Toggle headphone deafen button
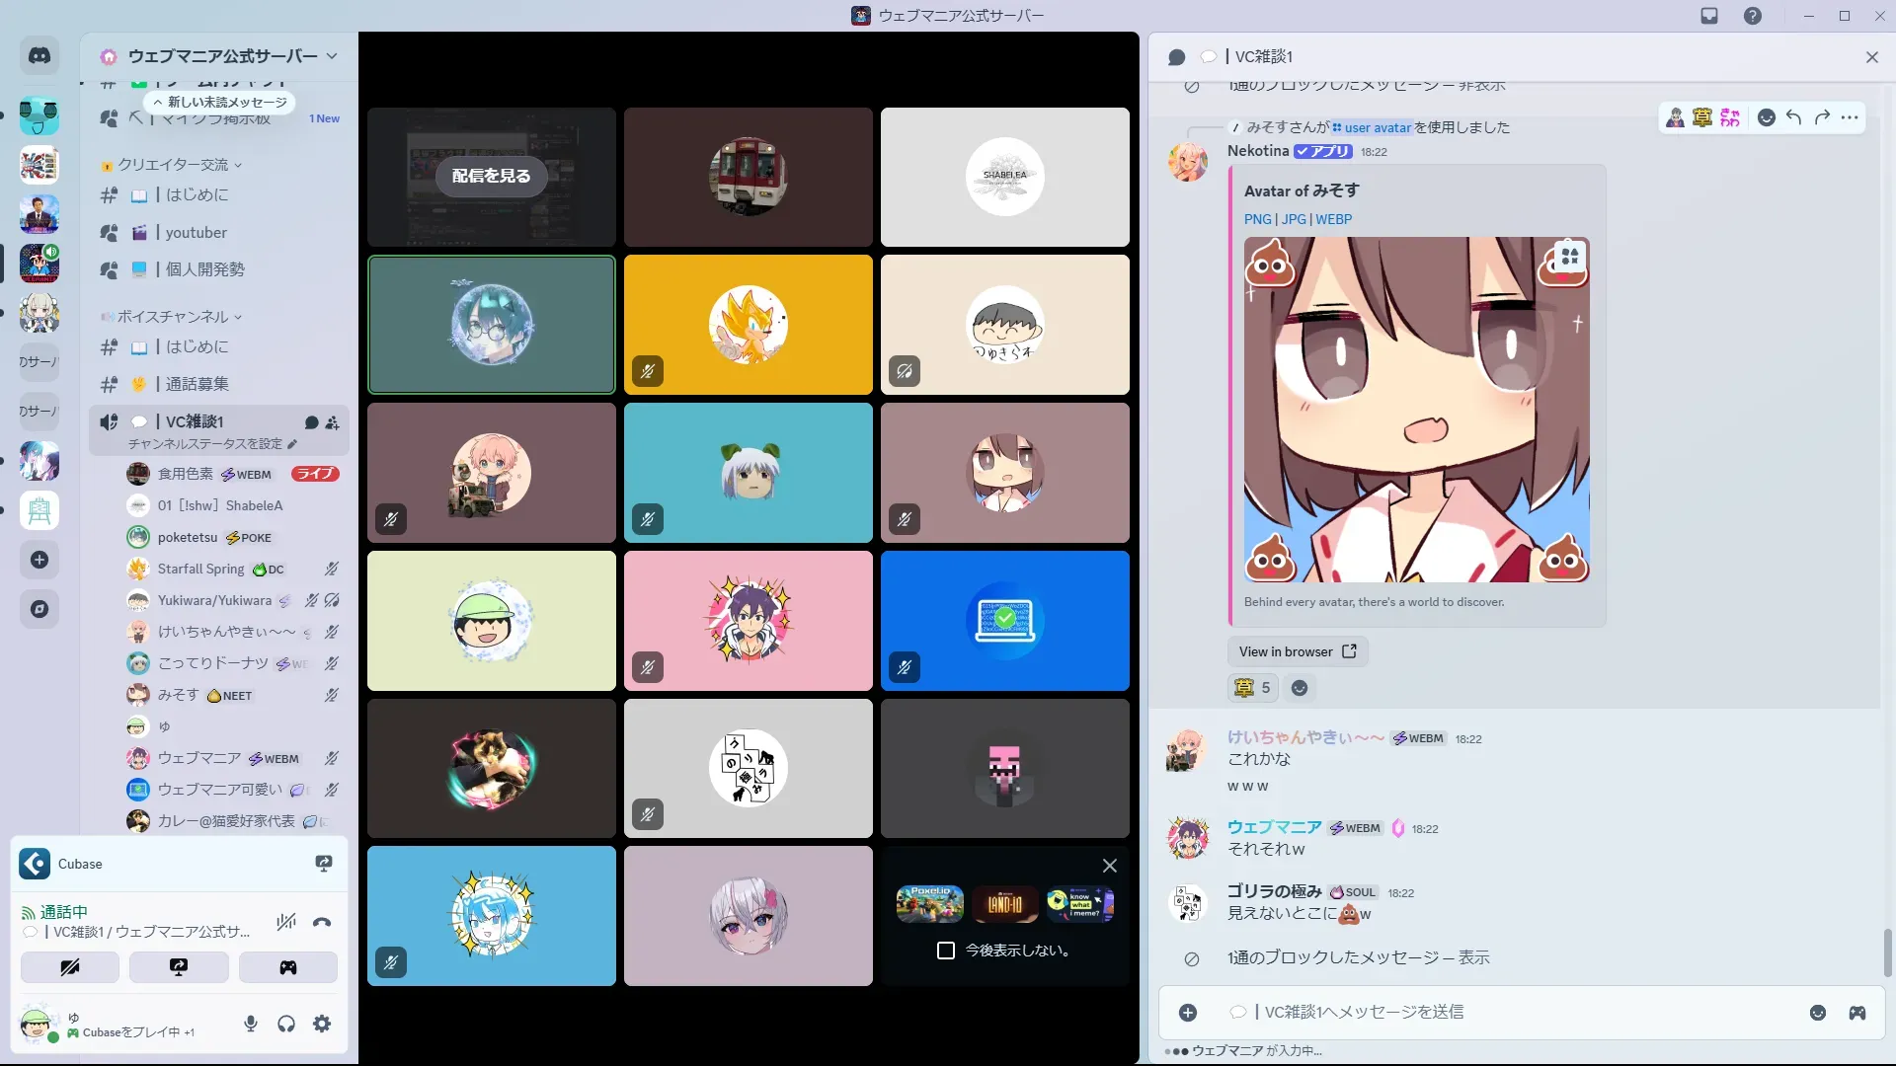This screenshot has height=1066, width=1896. (286, 1024)
